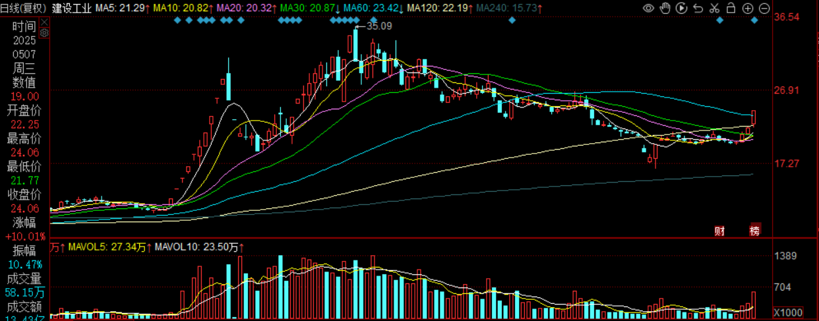Click the latest red limit-up candlestick

754,117
